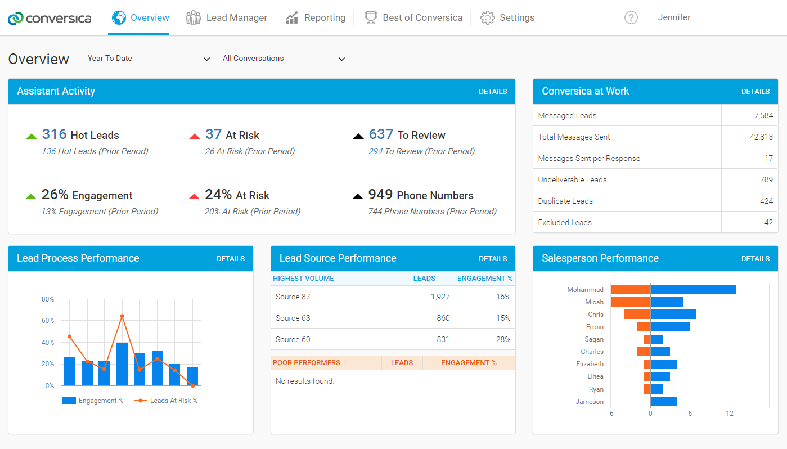Click the Messages Sent per Response row
This screenshot has height=449, width=787.
[655, 158]
